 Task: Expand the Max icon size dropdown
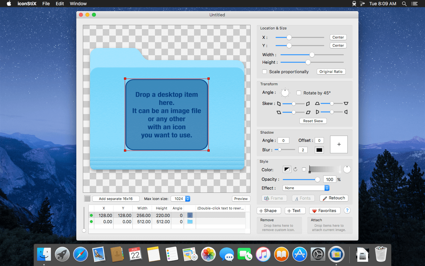180,199
